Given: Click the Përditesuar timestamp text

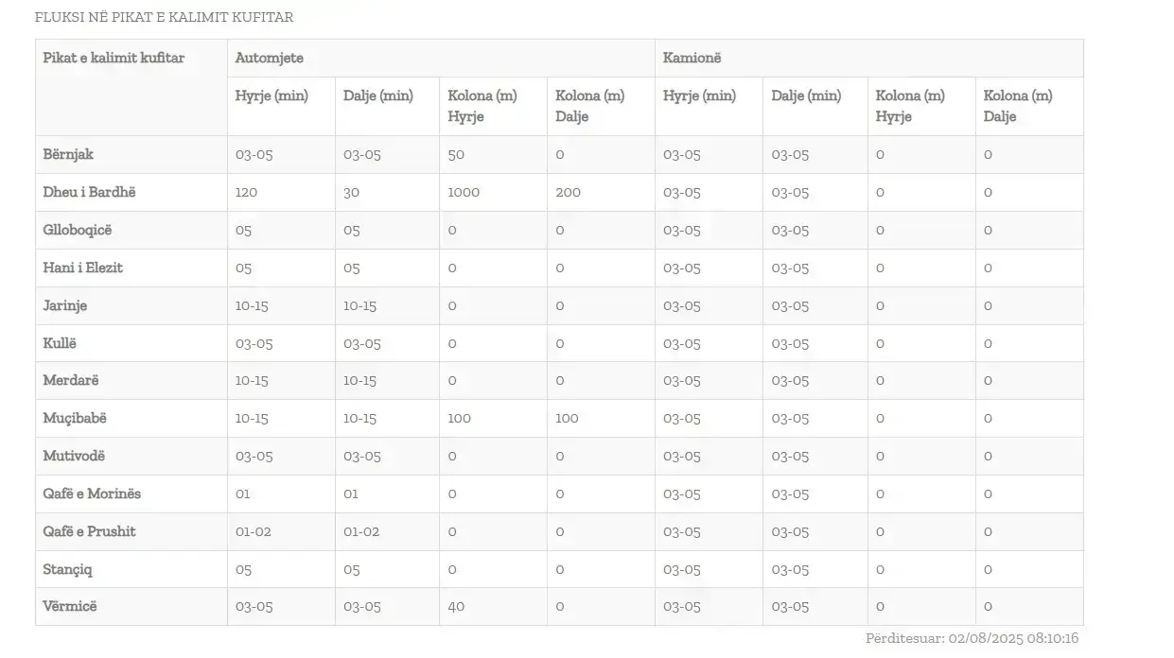Looking at the screenshot, I should coord(972,638).
